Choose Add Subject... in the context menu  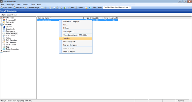pyautogui.click(x=75, y=31)
